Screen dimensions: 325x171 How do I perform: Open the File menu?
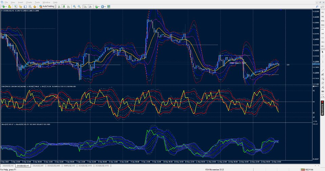pyautogui.click(x=6, y=2)
